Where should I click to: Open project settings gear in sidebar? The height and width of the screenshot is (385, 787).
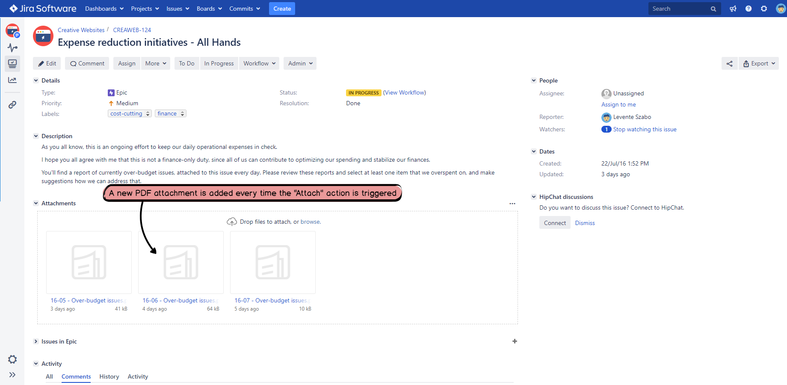click(12, 359)
